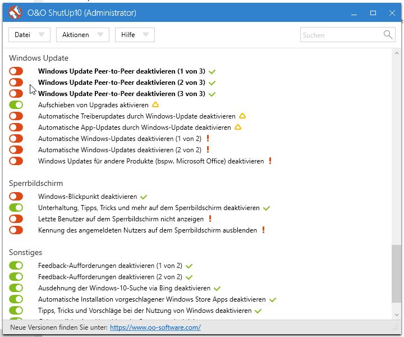Click the O&O ShutUp10 app logo icon

tap(15, 12)
